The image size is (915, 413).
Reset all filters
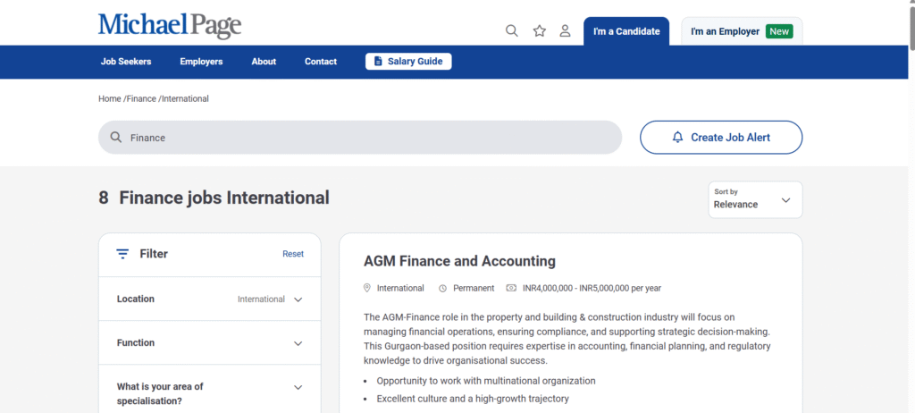tap(293, 254)
